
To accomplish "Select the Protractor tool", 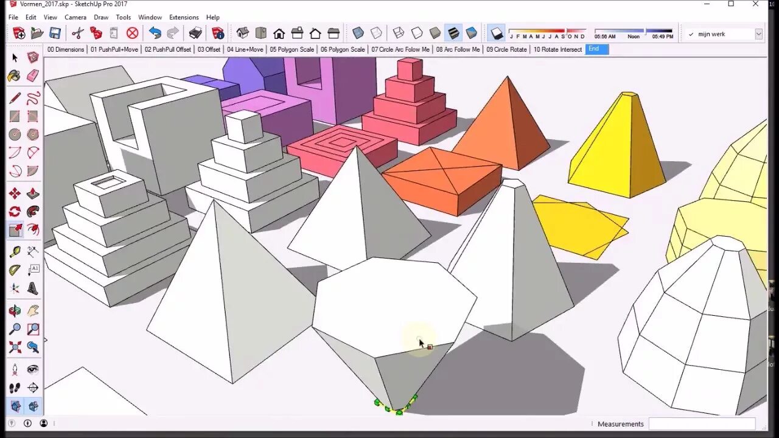I will [15, 270].
